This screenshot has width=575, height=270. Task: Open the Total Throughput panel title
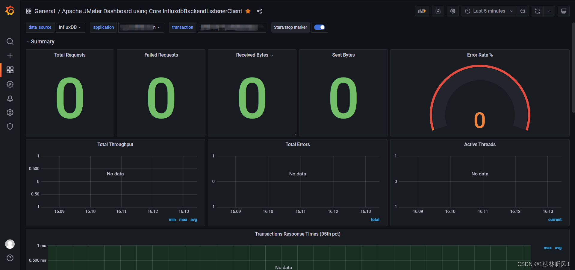(x=115, y=145)
